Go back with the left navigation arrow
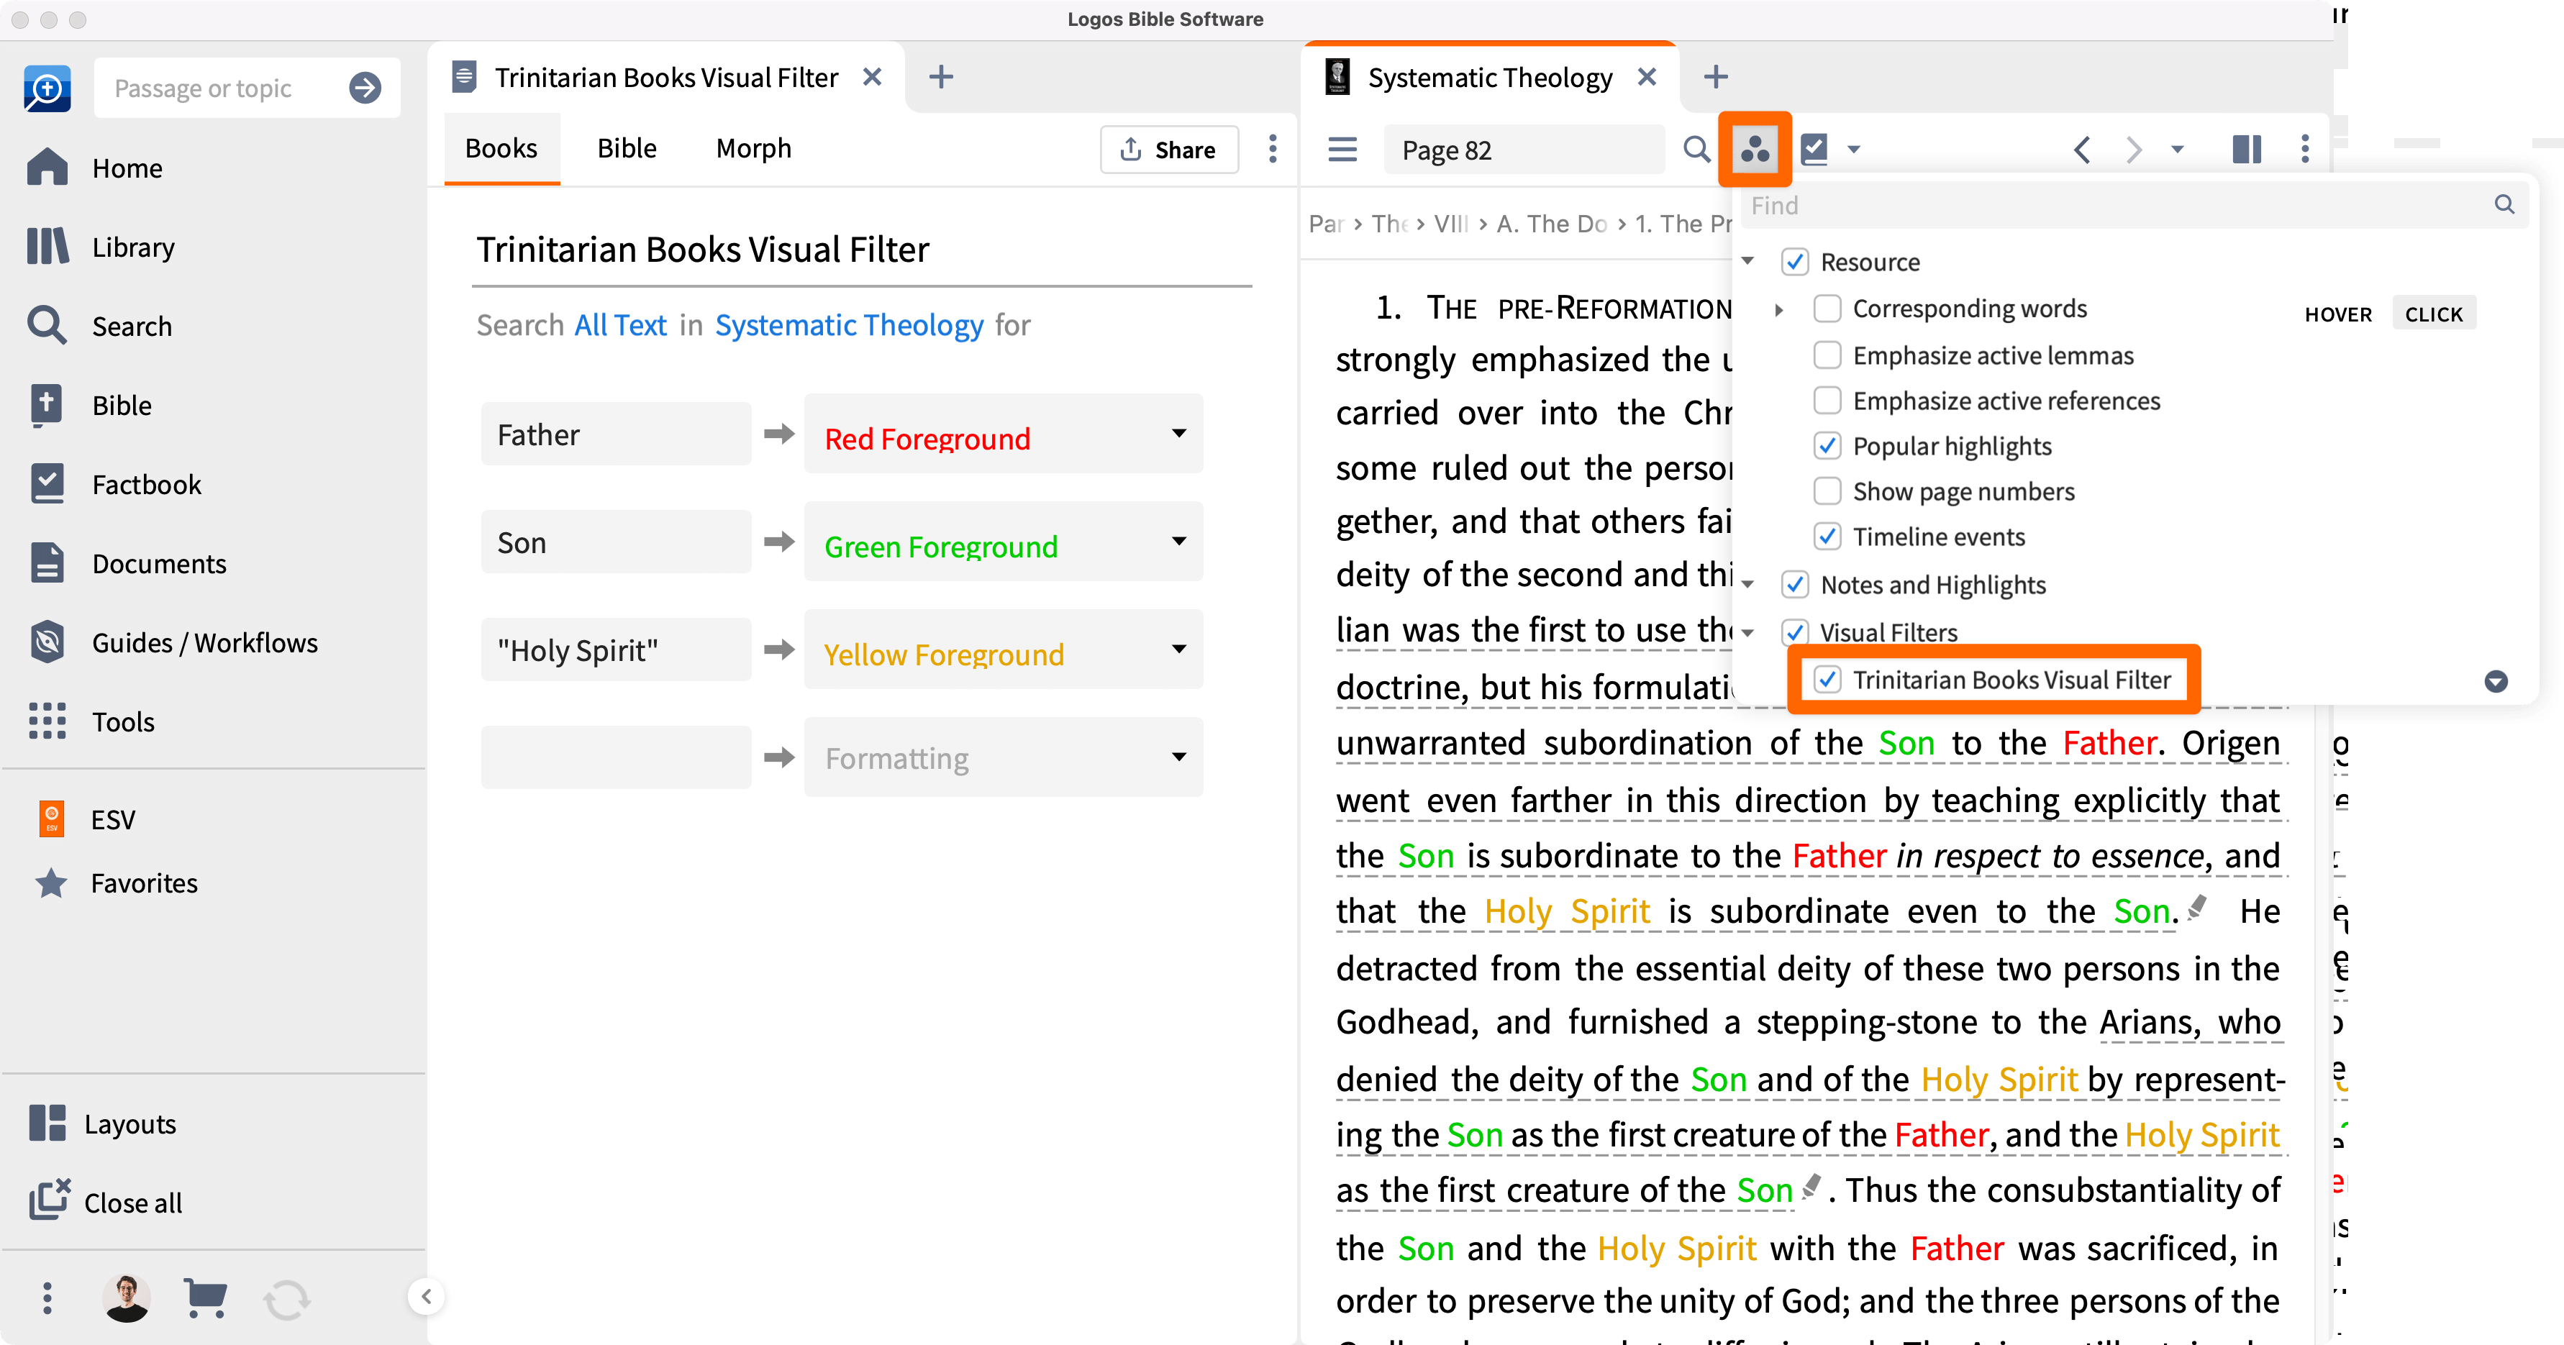This screenshot has height=1345, width=2564. 2081,149
